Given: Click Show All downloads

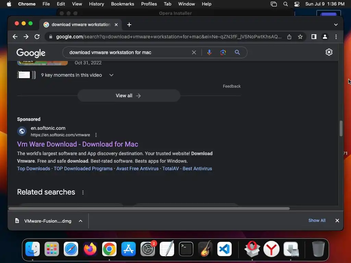Looking at the screenshot, I should (x=317, y=221).
